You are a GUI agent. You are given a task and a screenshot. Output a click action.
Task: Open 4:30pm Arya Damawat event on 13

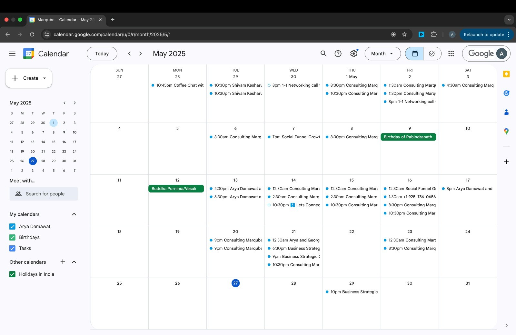click(235, 189)
